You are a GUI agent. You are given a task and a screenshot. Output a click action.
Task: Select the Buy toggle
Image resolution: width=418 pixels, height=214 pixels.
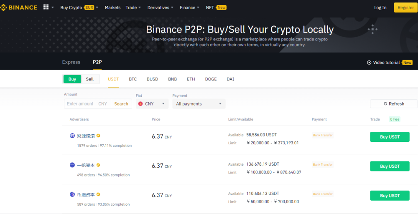tap(72, 79)
